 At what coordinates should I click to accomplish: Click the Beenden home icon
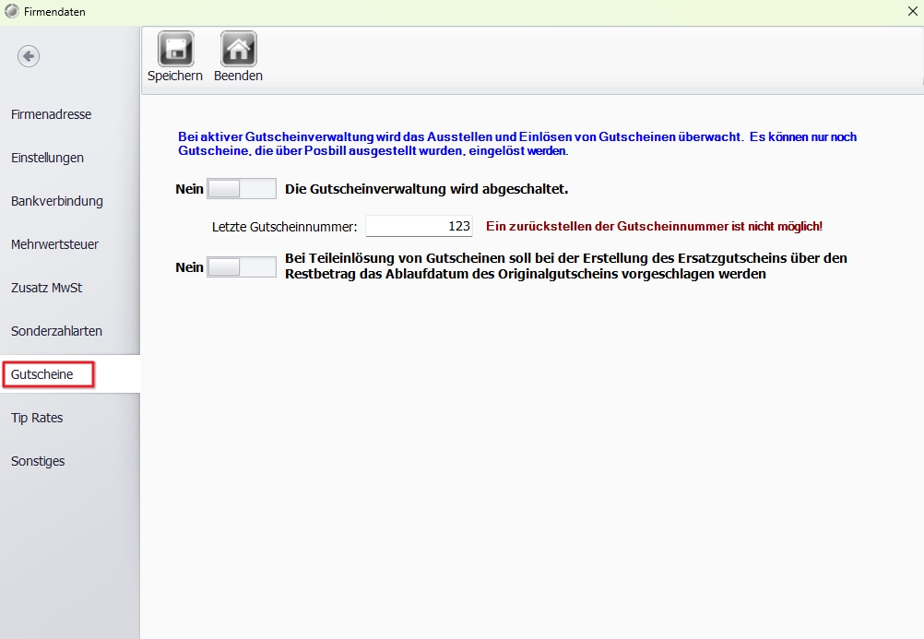pos(238,49)
